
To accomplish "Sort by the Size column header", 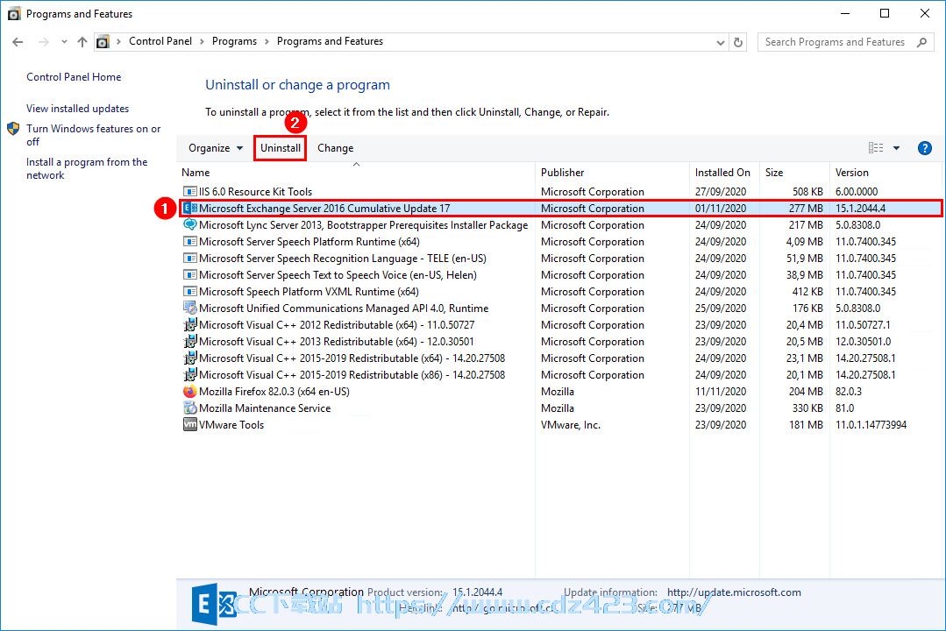I will click(x=794, y=173).
